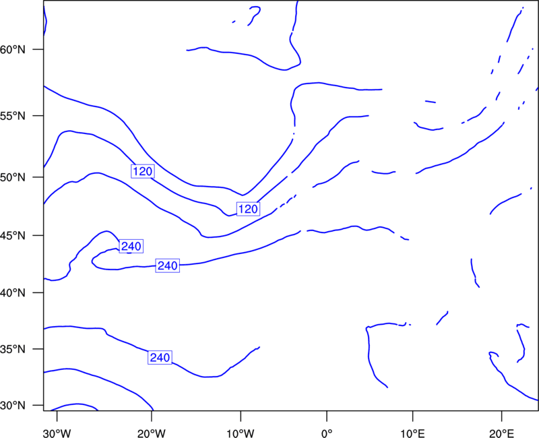Pick the 35°N latitude axis label

pos(13,349)
